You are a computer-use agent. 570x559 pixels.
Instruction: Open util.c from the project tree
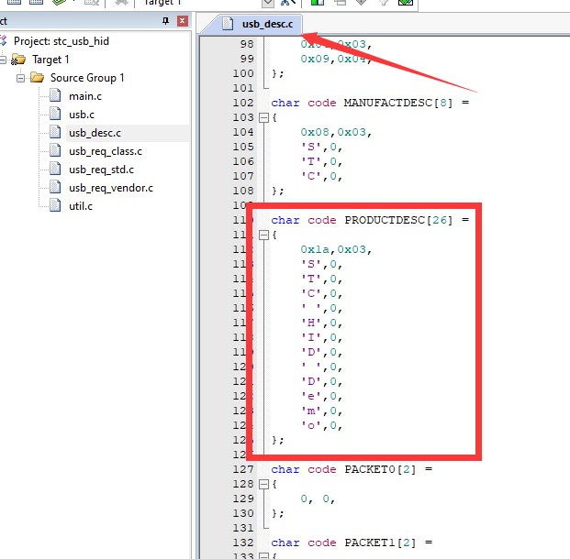point(81,206)
